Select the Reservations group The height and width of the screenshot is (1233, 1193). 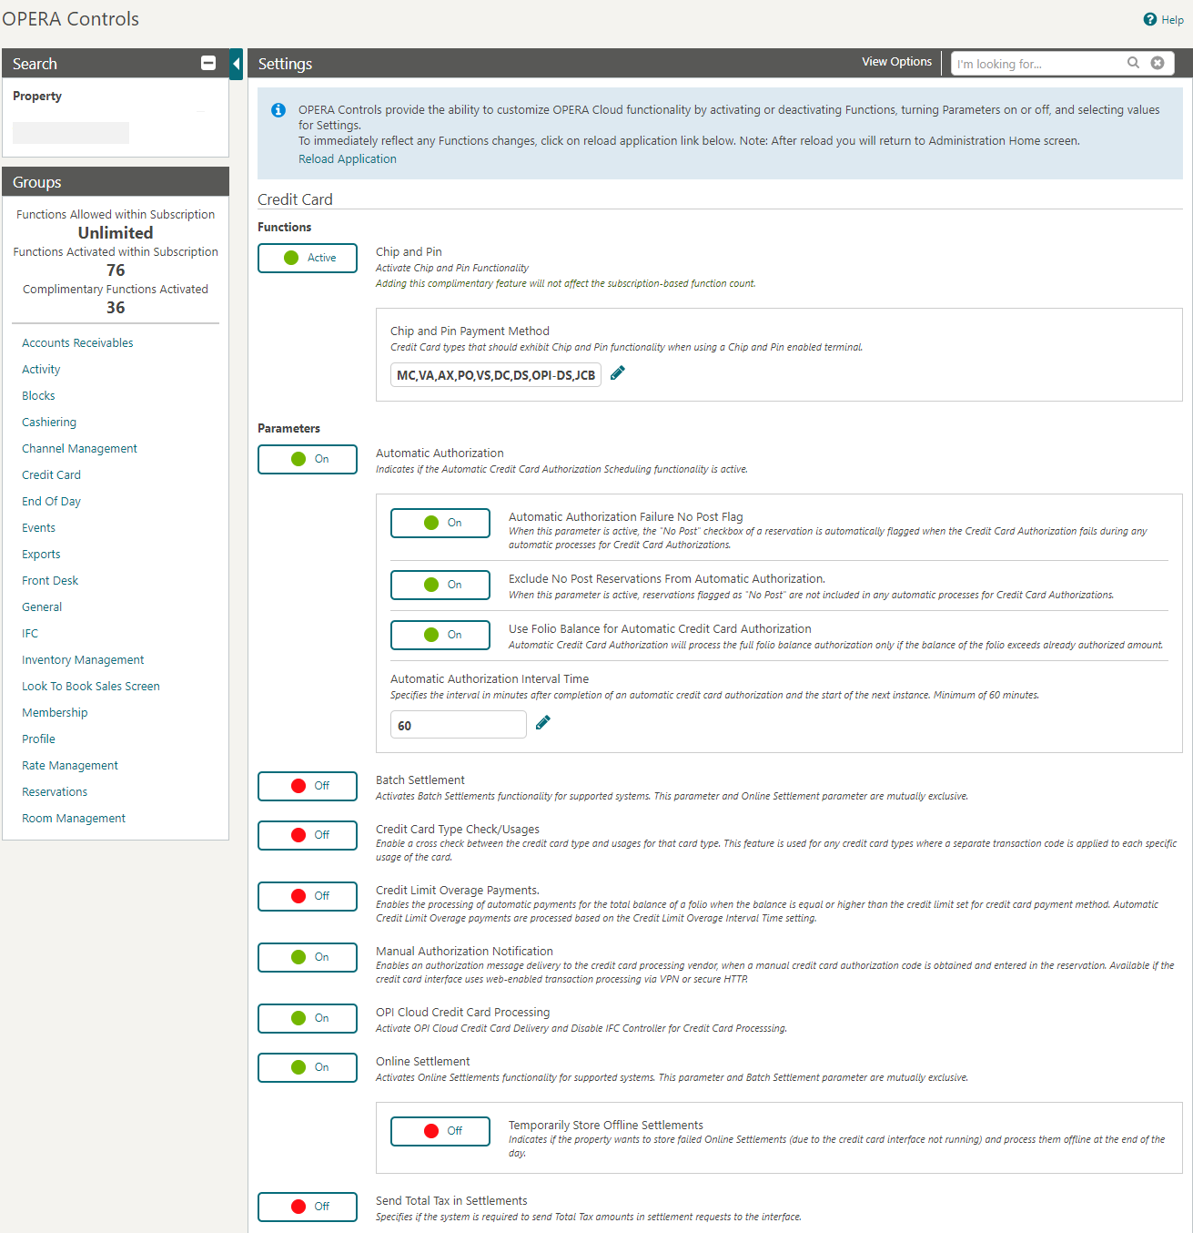(55, 792)
